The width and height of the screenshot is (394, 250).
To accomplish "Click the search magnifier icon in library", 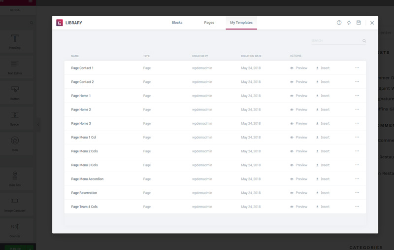I will pos(364,41).
